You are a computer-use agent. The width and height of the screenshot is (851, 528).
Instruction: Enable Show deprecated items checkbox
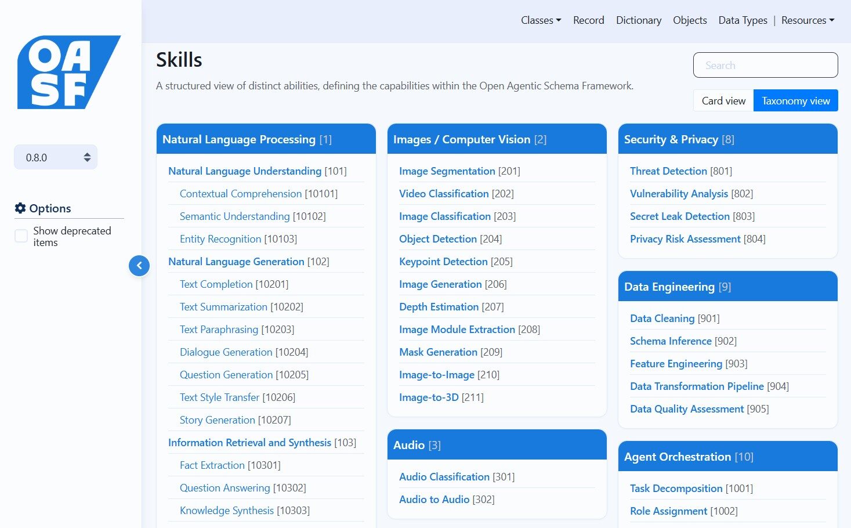21,236
